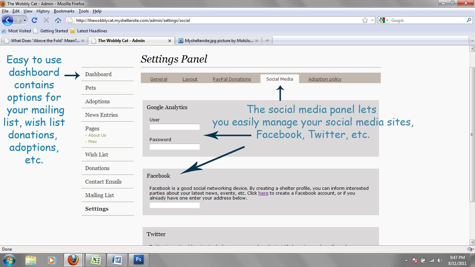Click the search magnifier icon

click(469, 20)
